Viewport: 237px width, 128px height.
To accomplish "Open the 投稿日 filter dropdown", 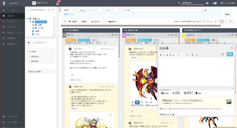I will coord(70,10).
